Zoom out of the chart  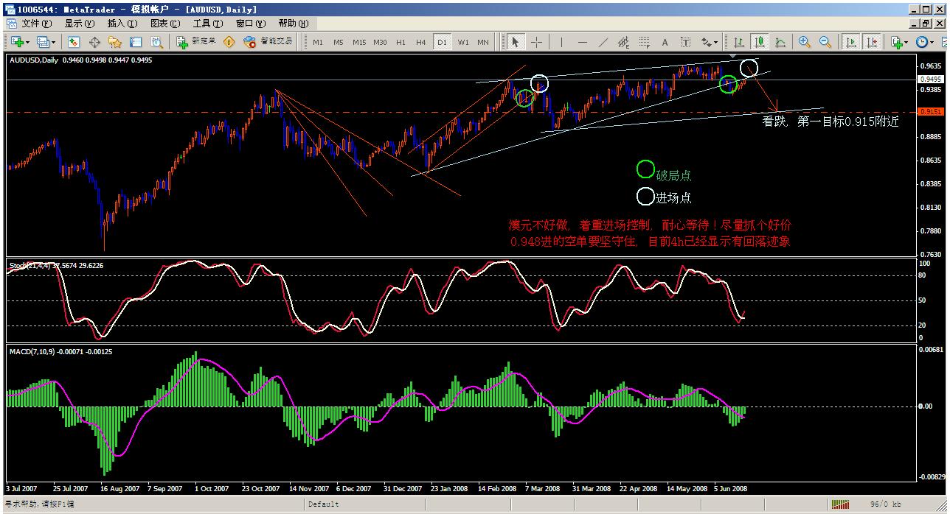click(825, 42)
